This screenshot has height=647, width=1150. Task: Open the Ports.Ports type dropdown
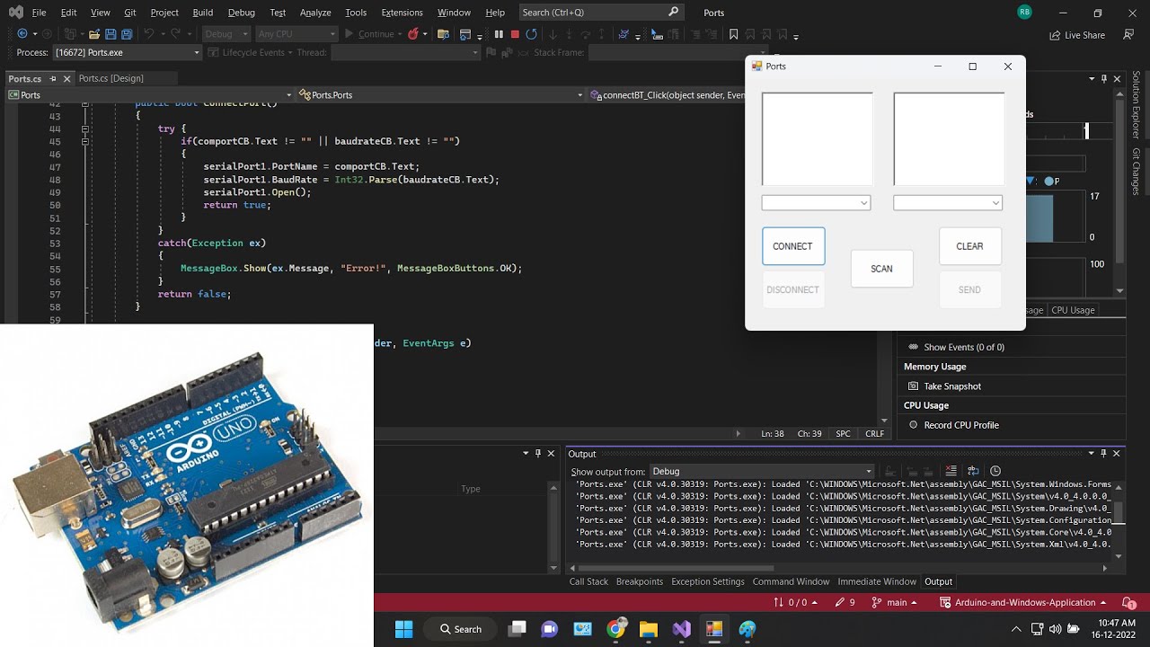[440, 94]
